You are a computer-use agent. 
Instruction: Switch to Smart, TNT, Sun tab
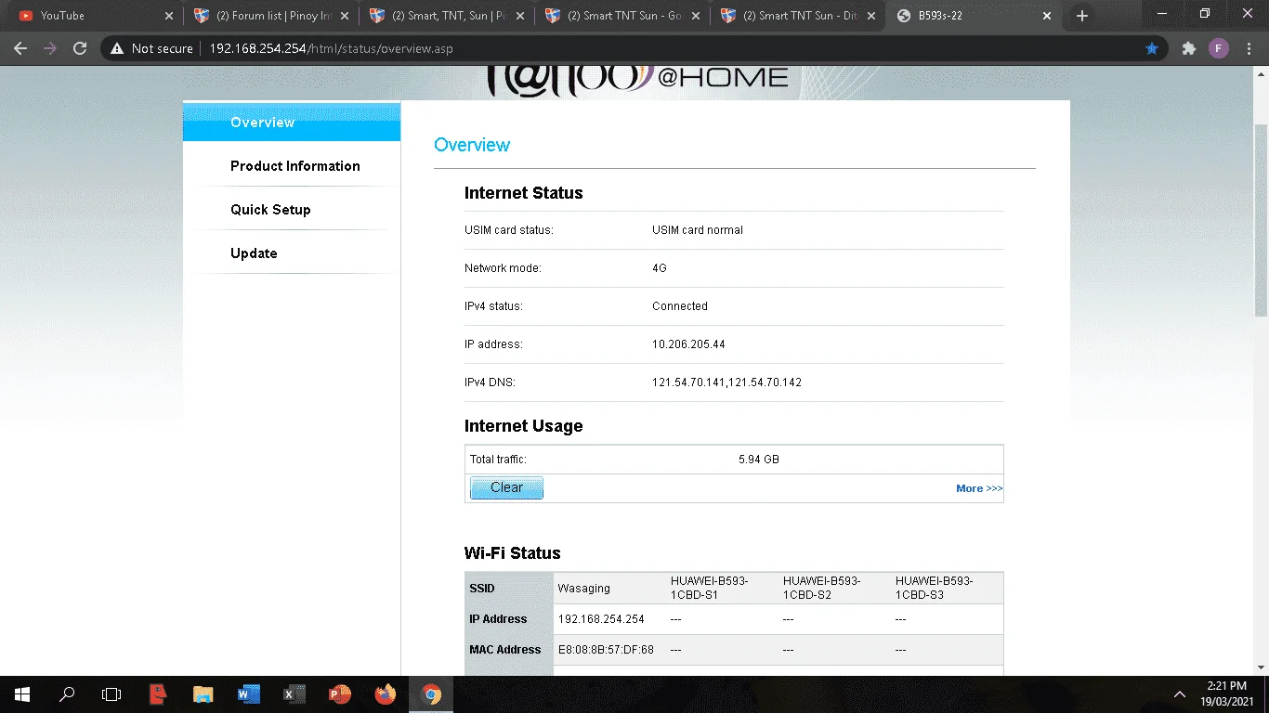click(x=447, y=16)
